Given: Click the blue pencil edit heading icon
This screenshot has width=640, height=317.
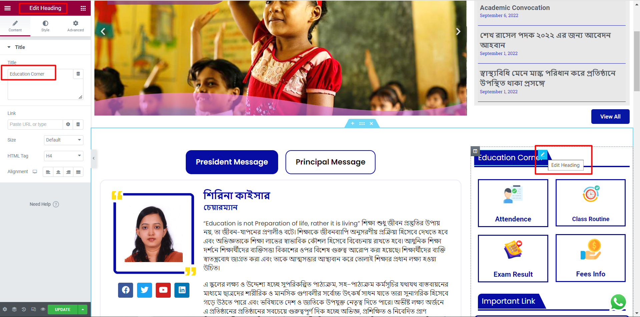Looking at the screenshot, I should click(543, 155).
